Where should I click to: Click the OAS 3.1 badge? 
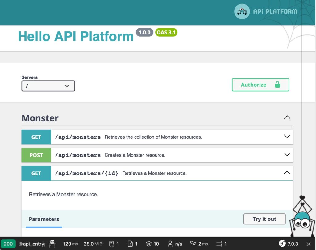166,32
